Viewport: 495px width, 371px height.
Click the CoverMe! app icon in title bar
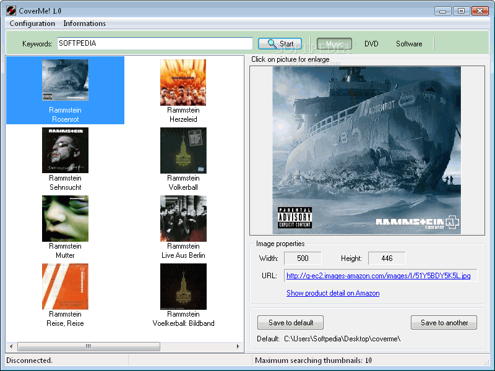[11, 11]
